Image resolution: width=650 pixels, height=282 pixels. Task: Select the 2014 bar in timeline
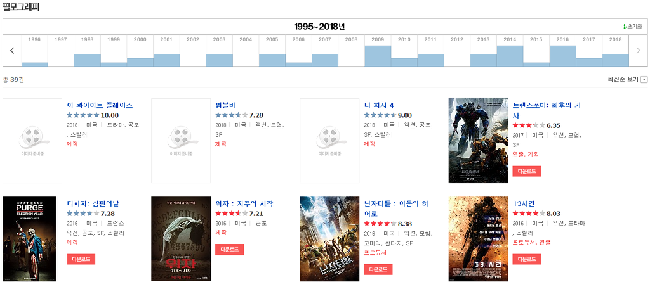pyautogui.click(x=510, y=56)
